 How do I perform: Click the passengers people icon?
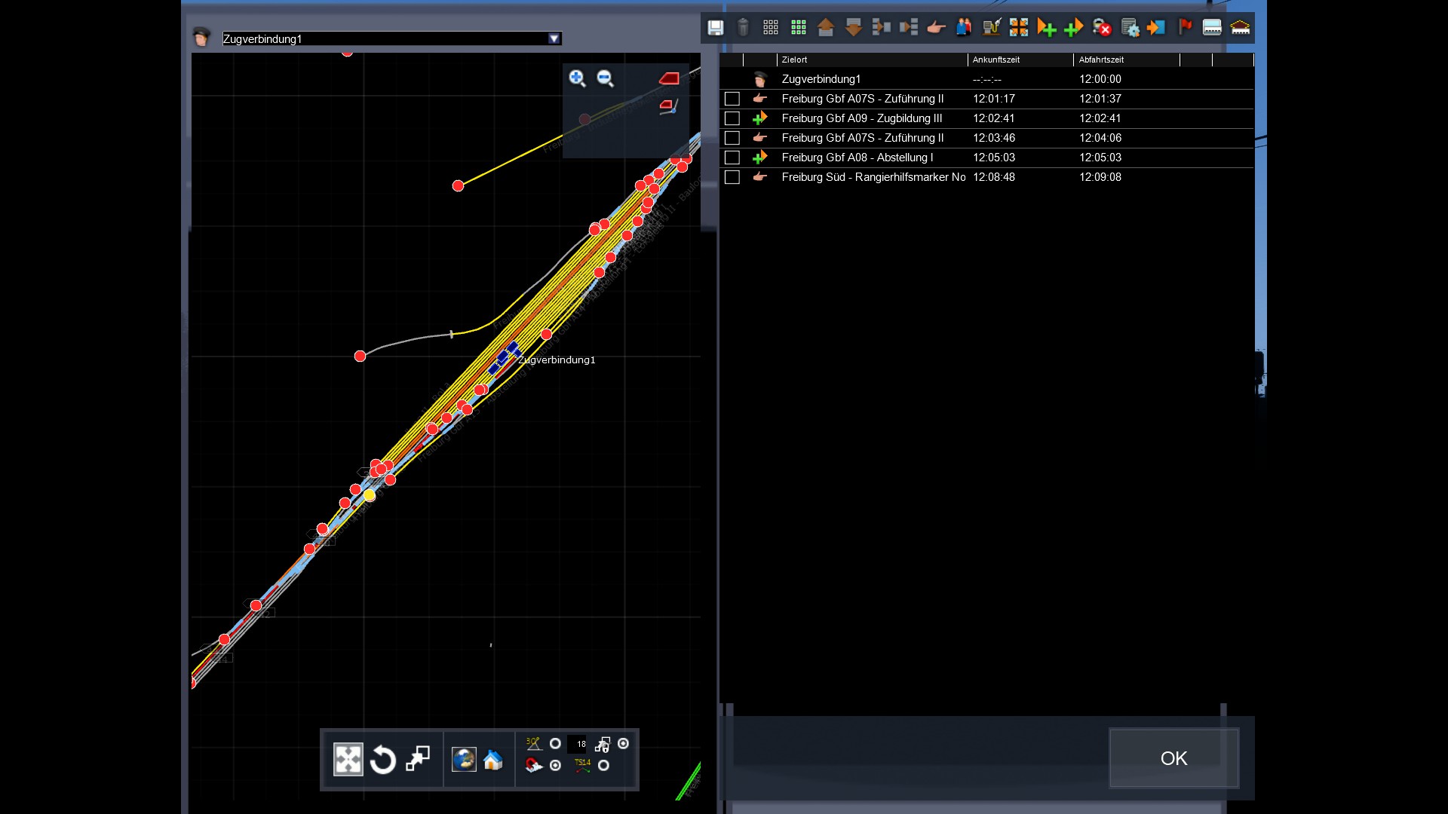964,28
